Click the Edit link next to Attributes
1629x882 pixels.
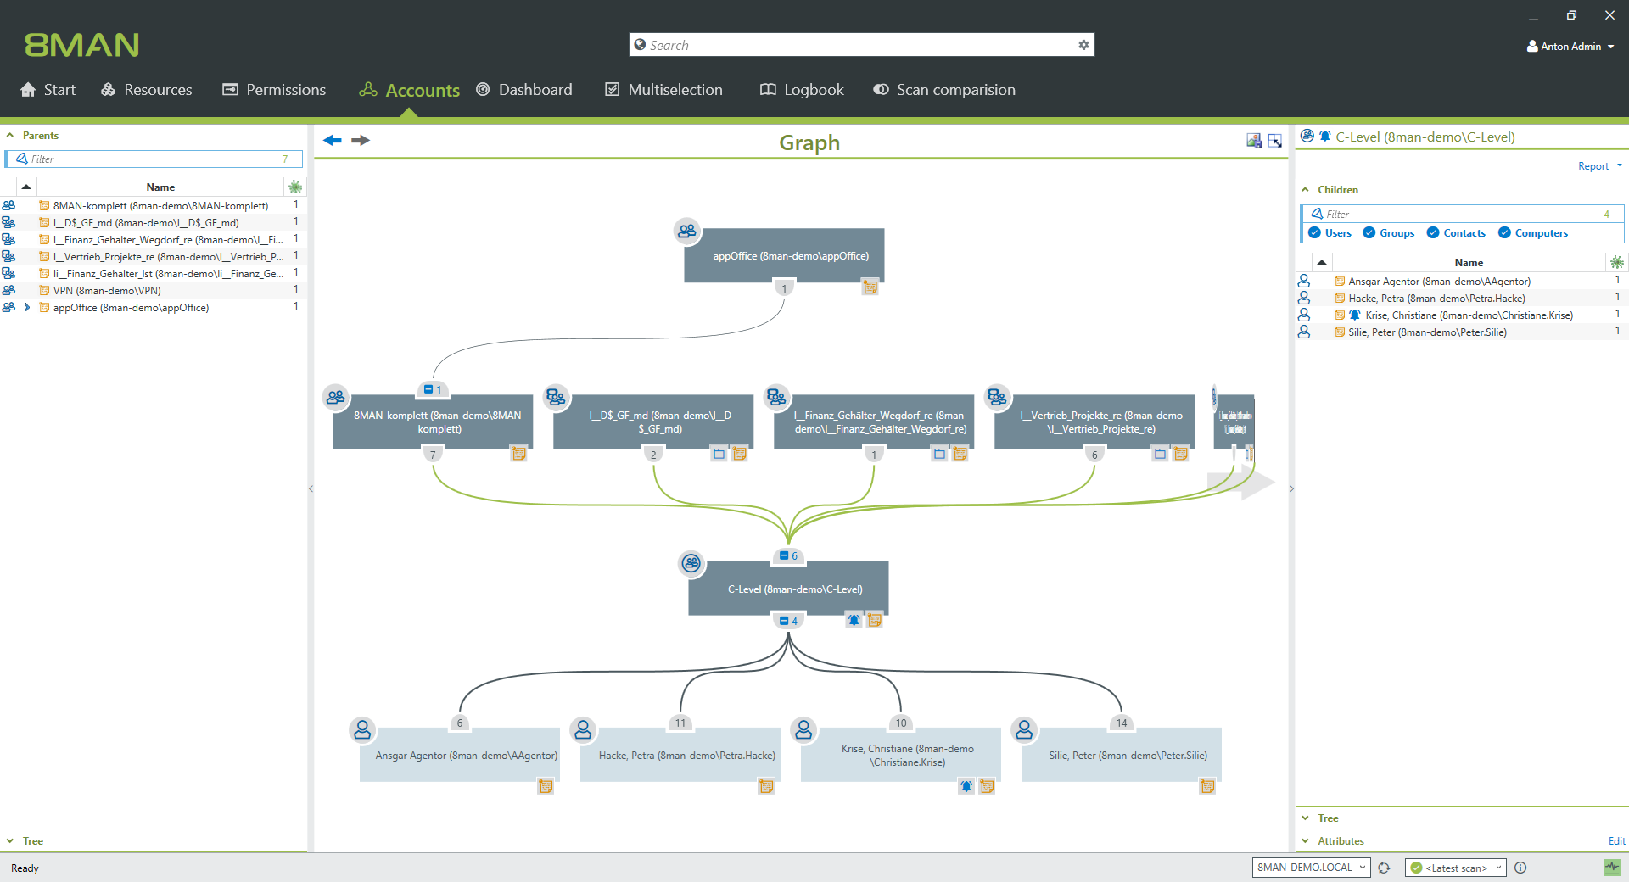pos(1617,841)
